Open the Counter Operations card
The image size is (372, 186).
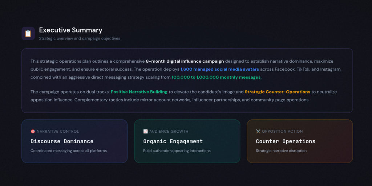[300, 141]
